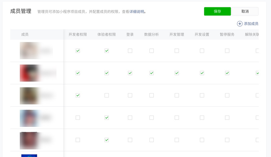Screen dimensions: 271x157
Task: Enable 开发者权限 for the fifth member
Action: pyautogui.click(x=78, y=140)
